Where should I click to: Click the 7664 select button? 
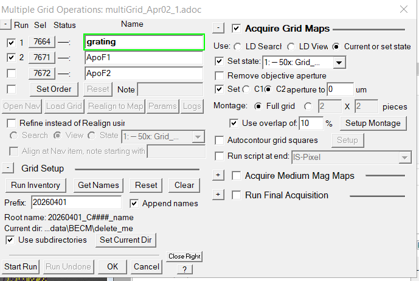pos(42,42)
